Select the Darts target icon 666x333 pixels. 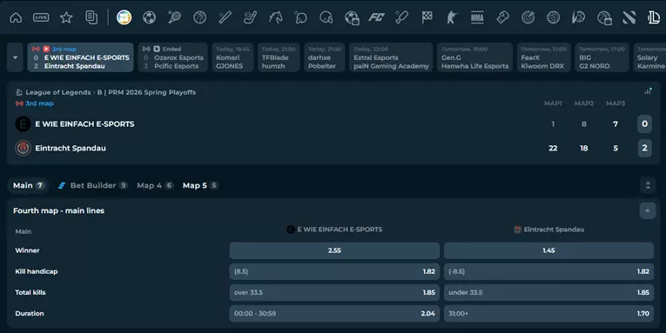(x=528, y=17)
